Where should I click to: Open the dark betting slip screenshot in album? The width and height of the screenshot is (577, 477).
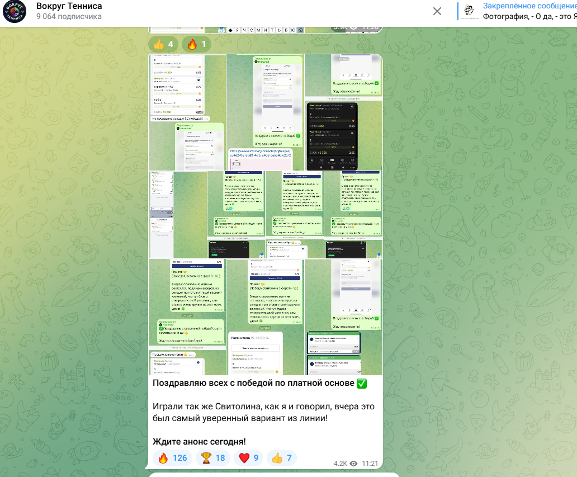click(332, 136)
